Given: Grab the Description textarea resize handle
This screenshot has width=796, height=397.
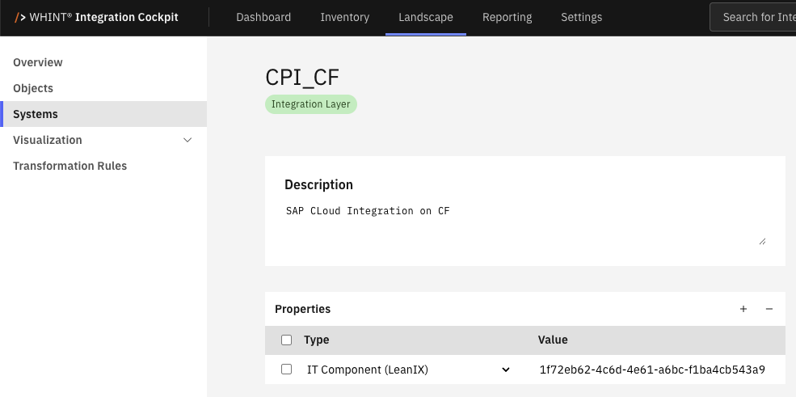Looking at the screenshot, I should [x=761, y=240].
